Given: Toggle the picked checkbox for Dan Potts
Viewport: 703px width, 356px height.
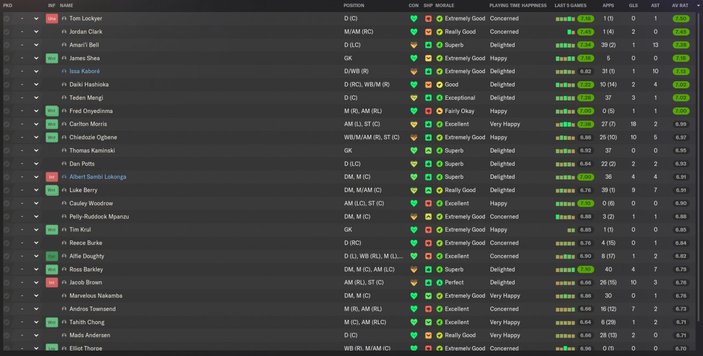Looking at the screenshot, I should point(7,163).
